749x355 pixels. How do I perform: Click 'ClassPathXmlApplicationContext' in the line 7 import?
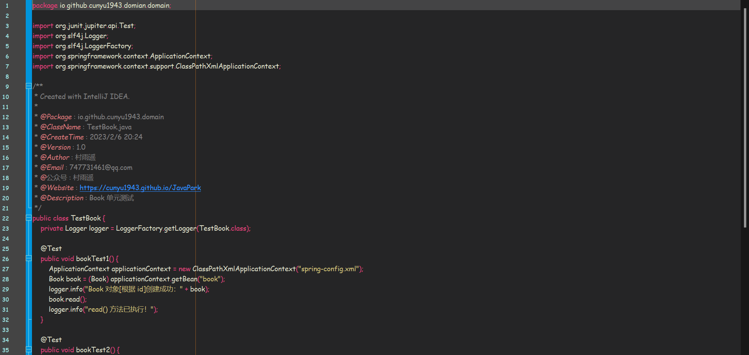[227, 66]
